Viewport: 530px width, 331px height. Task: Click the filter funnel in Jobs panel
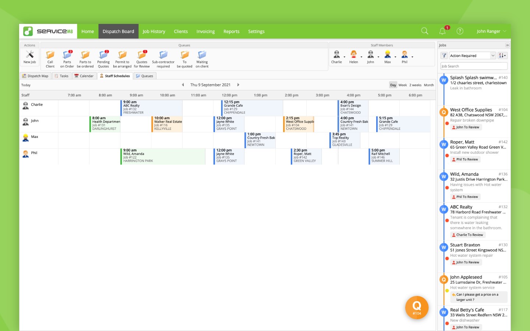(x=444, y=56)
